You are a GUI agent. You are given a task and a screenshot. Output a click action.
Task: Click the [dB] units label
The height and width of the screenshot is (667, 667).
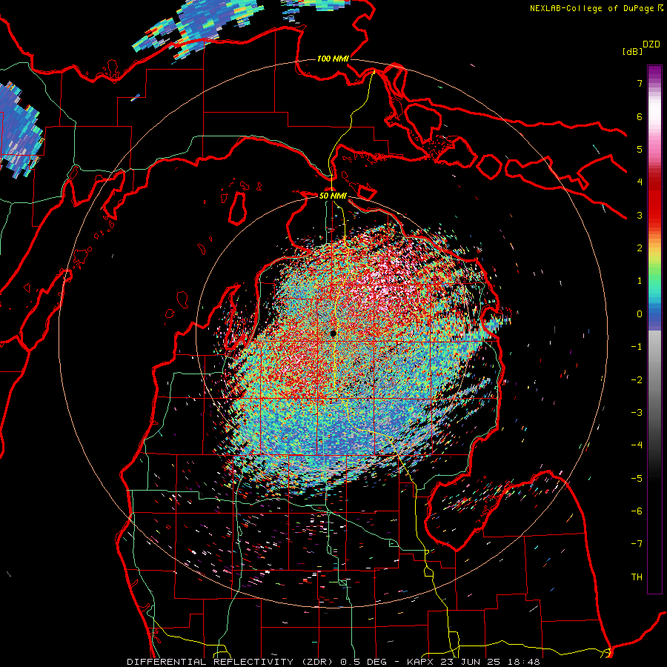(x=632, y=51)
